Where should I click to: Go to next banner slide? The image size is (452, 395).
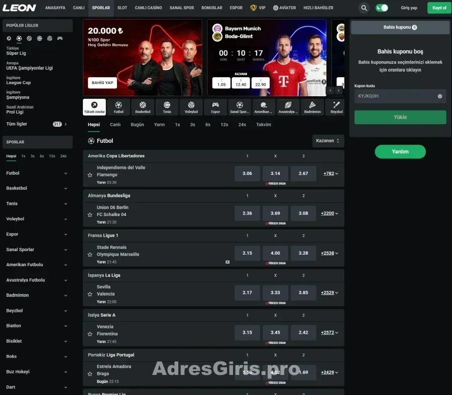coord(338,91)
